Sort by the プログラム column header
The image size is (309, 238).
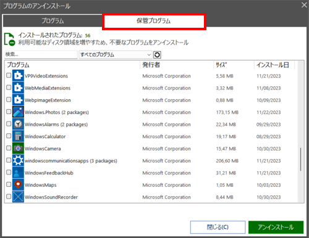point(72,65)
